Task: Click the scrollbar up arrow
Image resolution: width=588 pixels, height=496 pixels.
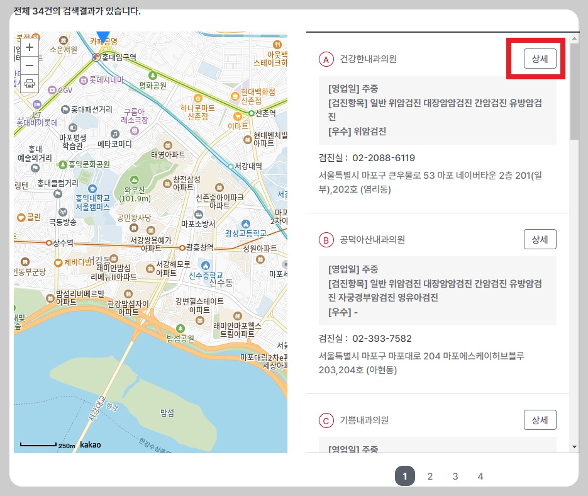Action: [x=573, y=38]
